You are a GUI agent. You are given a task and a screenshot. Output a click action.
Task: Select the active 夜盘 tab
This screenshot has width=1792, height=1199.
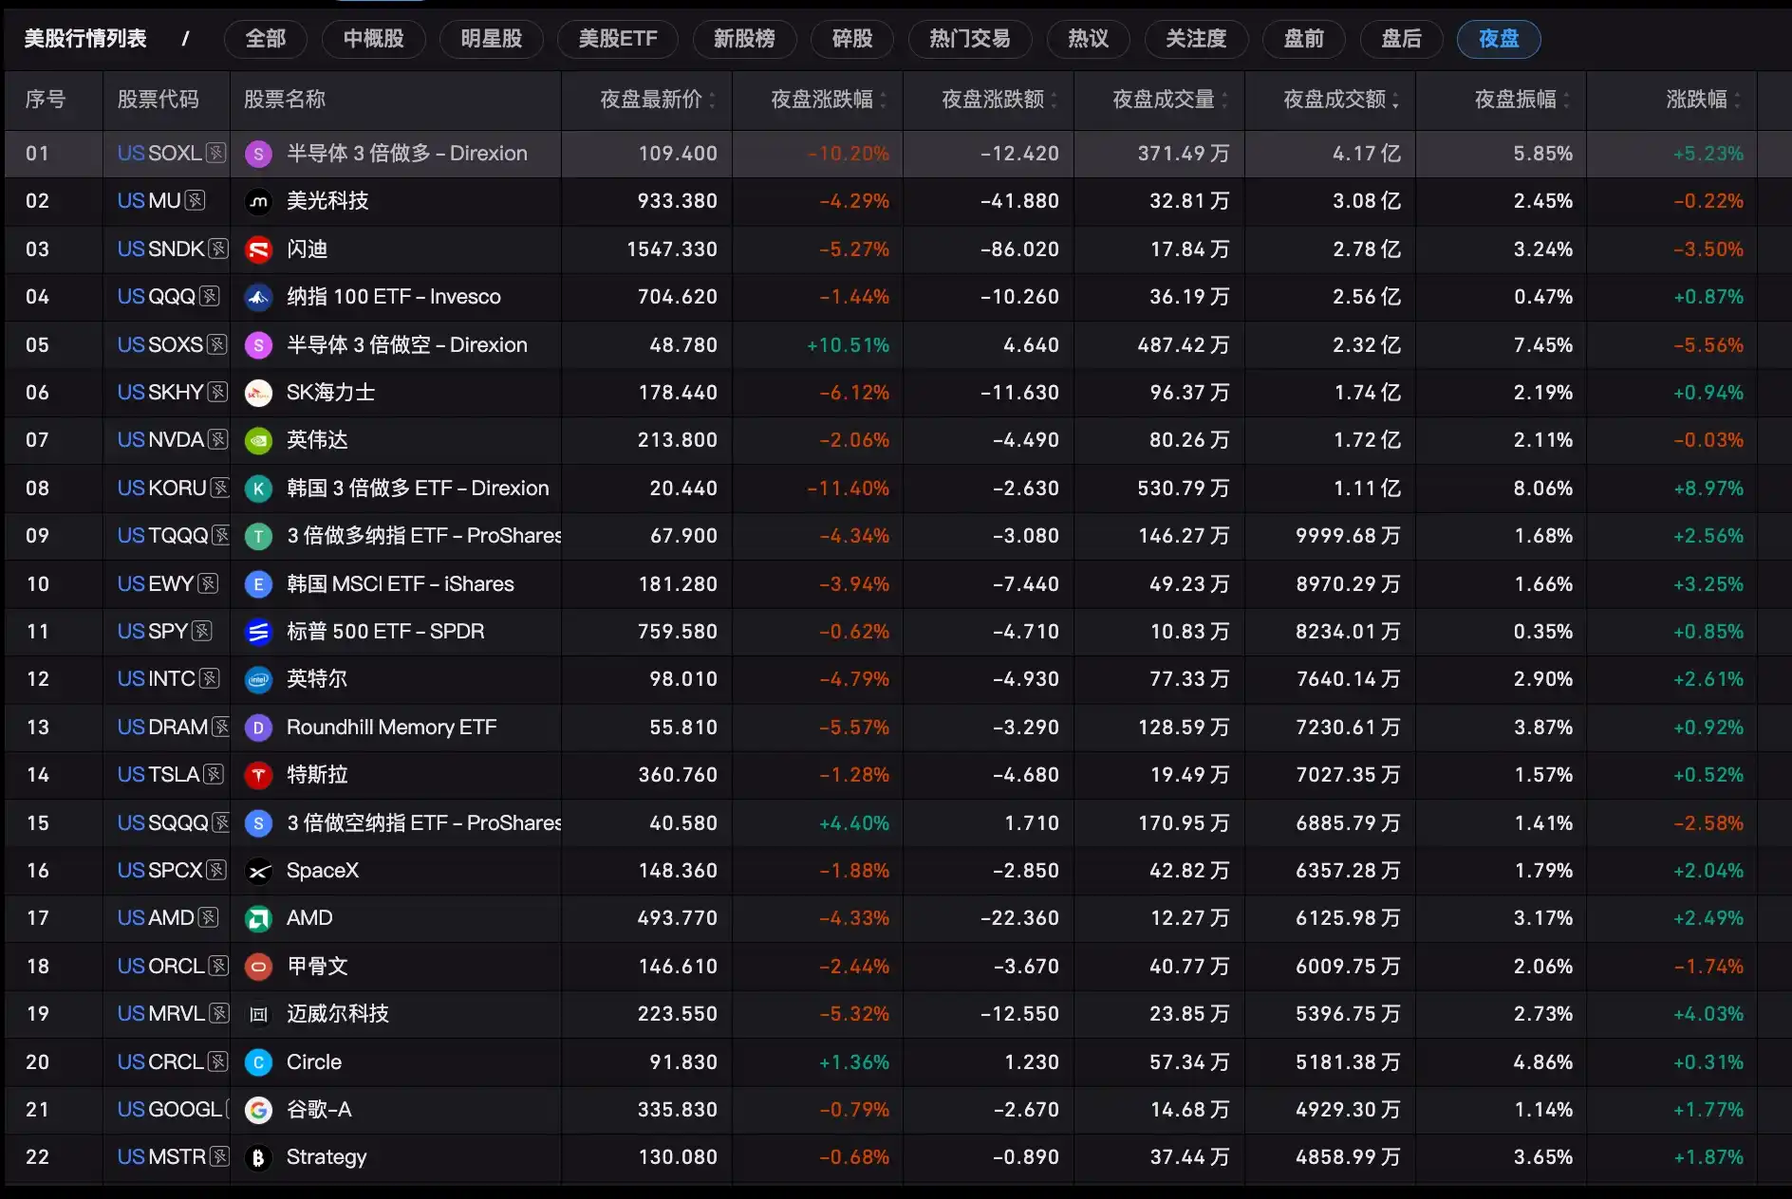1499,39
